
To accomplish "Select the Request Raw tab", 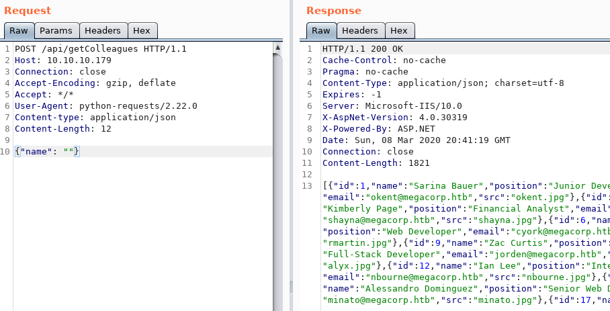I will click(18, 30).
